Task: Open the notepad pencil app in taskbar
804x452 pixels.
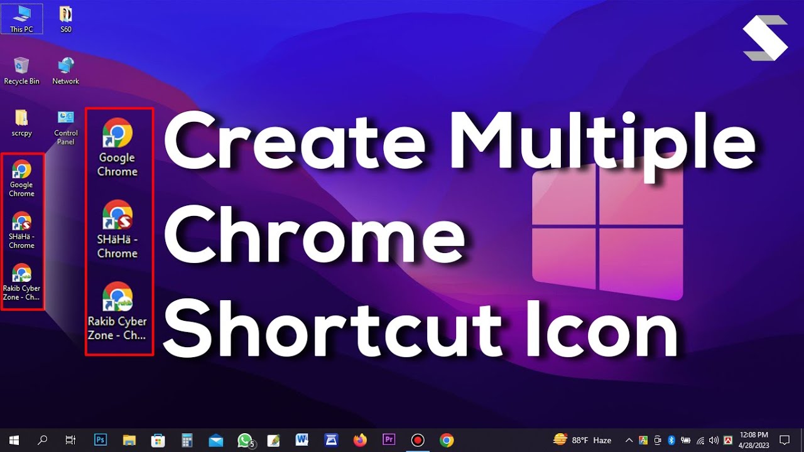Action: [x=273, y=440]
